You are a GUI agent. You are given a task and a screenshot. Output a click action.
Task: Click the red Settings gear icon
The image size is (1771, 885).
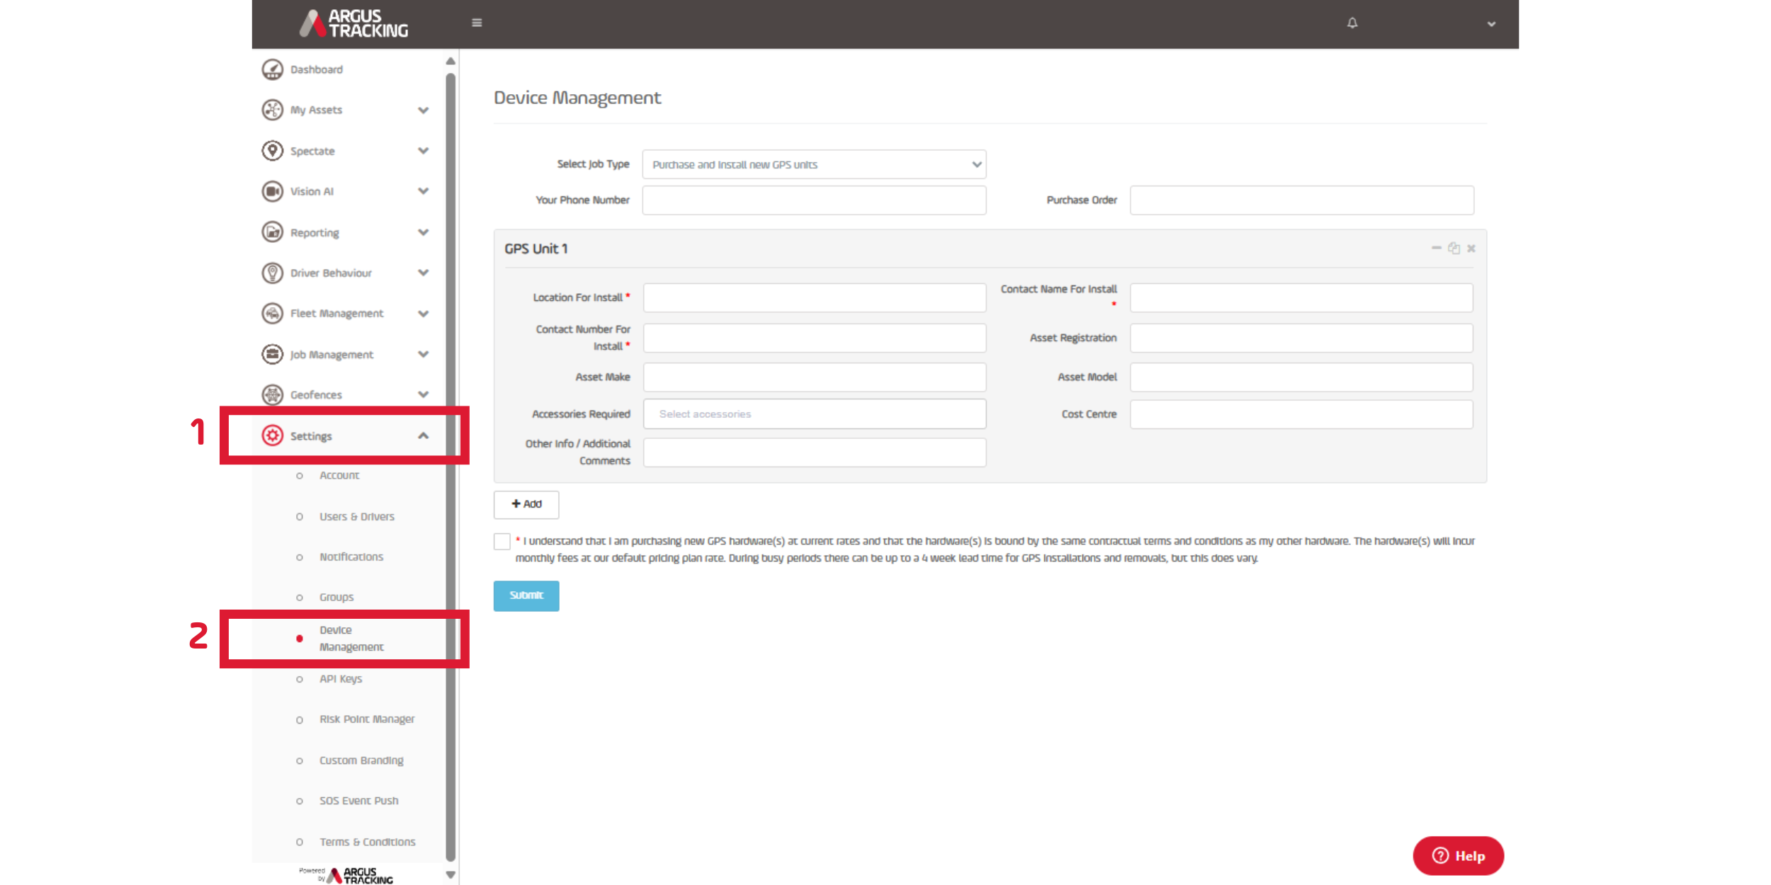272,435
